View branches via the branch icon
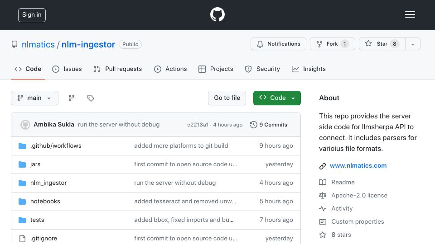435x244 pixels. (x=72, y=98)
